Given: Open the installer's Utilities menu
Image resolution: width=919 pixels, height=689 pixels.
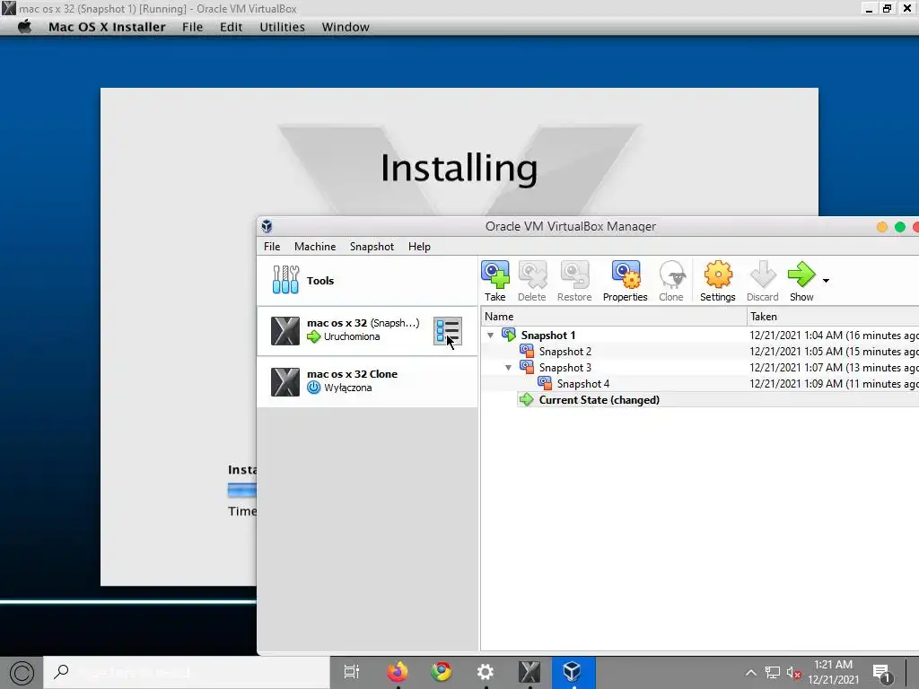Looking at the screenshot, I should point(282,27).
